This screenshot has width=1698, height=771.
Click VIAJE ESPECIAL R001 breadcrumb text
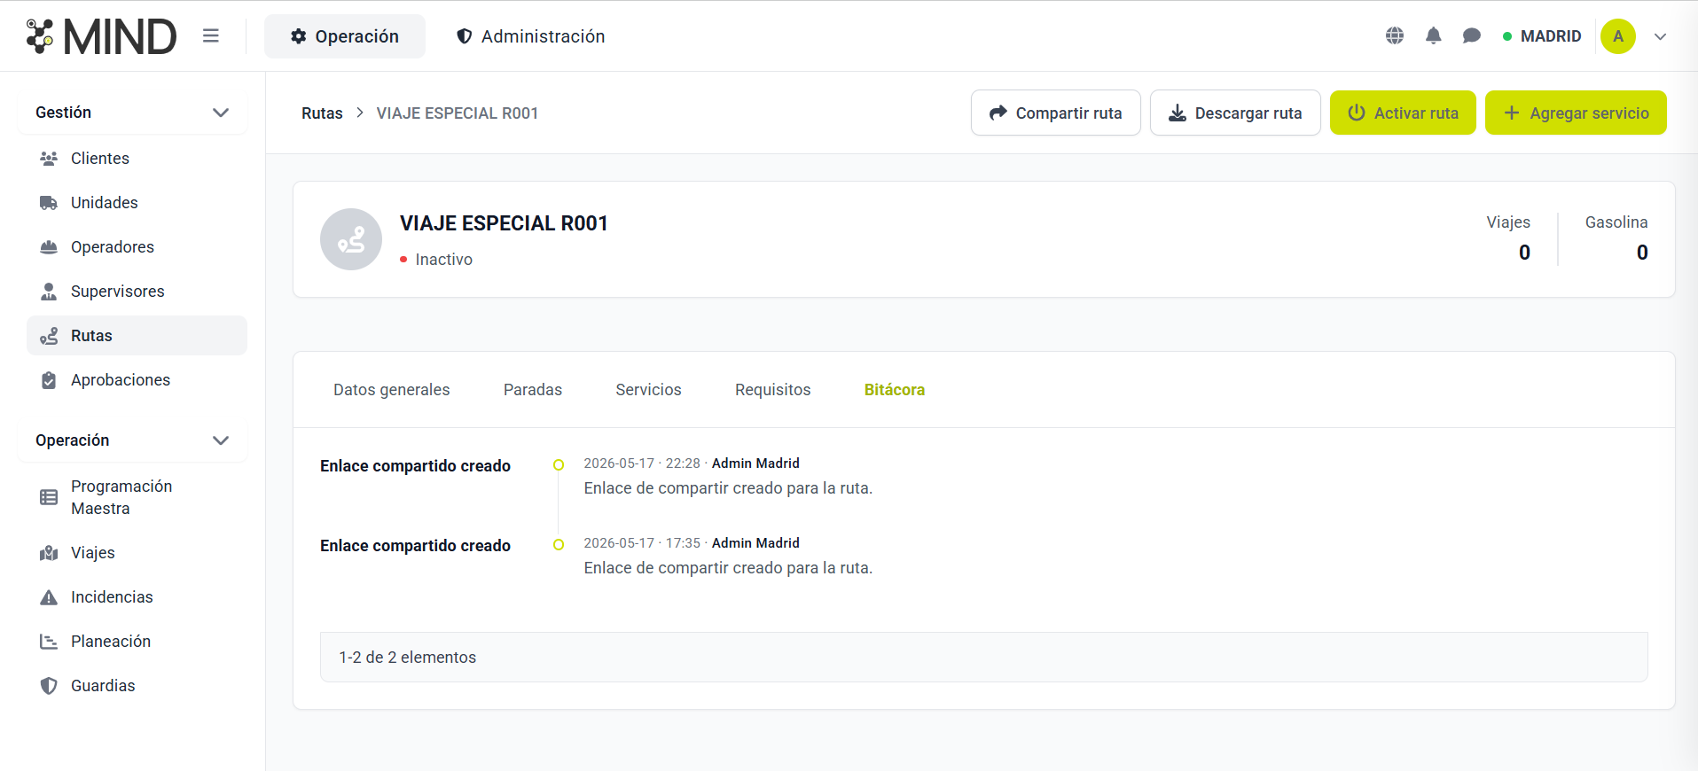pos(458,113)
